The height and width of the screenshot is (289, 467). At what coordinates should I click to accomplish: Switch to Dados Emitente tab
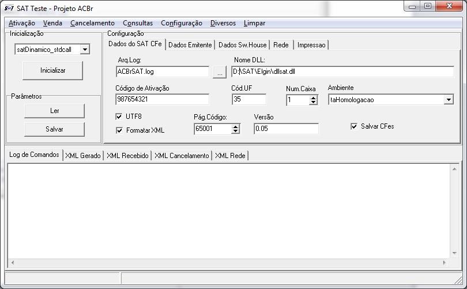click(190, 45)
